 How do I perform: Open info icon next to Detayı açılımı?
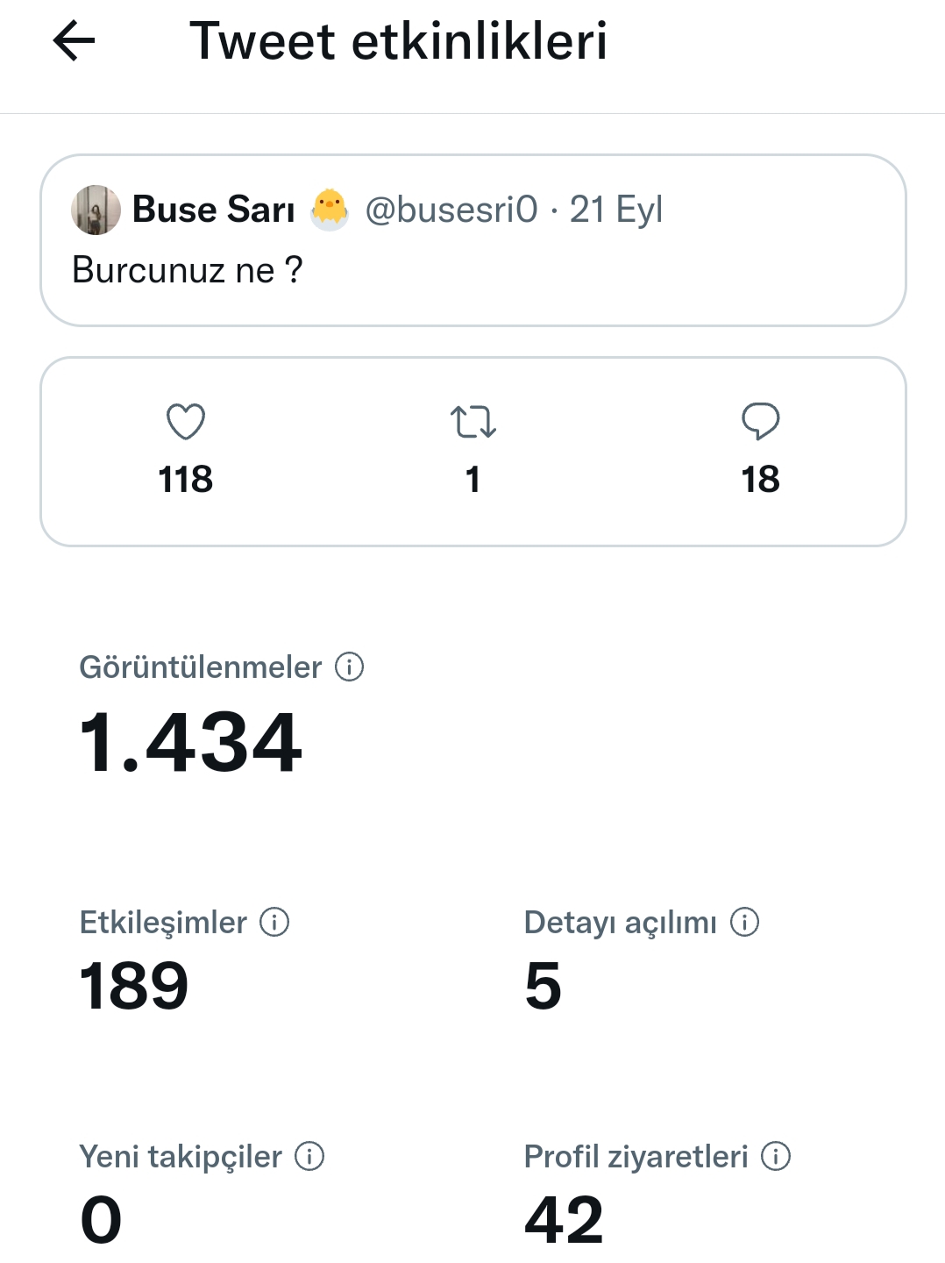(745, 922)
